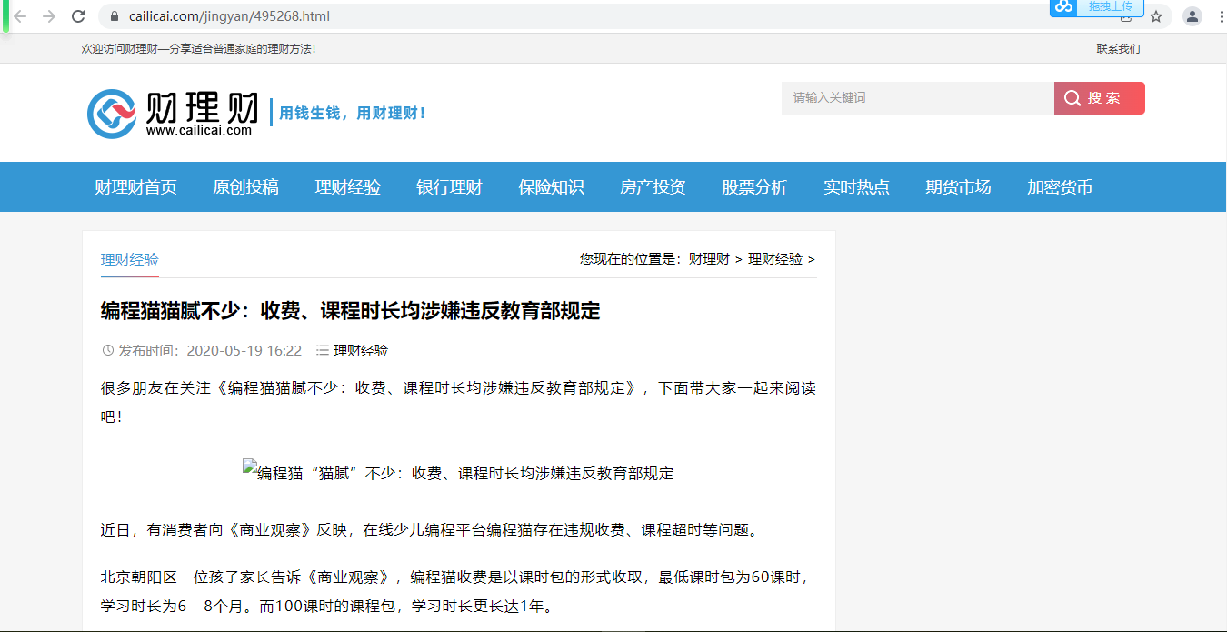Select the underlined 理财经验 section tab
This screenshot has width=1227, height=632.
click(x=130, y=259)
